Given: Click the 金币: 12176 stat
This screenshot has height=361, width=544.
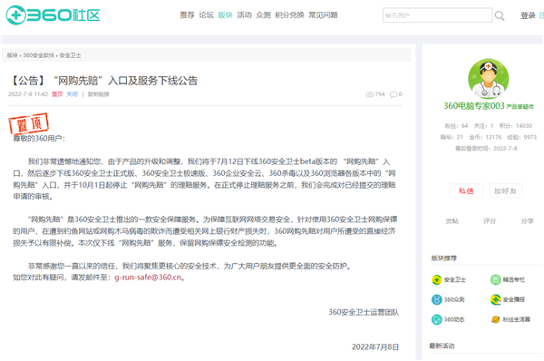Looking at the screenshot, I should pos(485,137).
